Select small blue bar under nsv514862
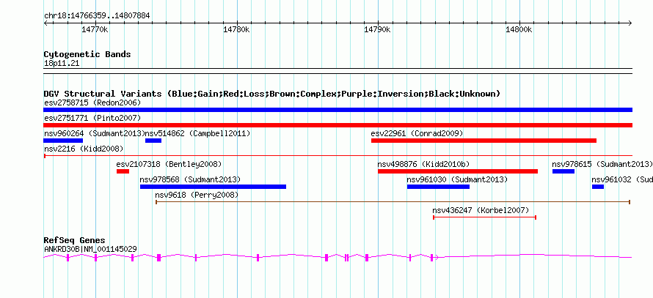Image resolution: width=653 pixels, height=298 pixels. (153, 141)
